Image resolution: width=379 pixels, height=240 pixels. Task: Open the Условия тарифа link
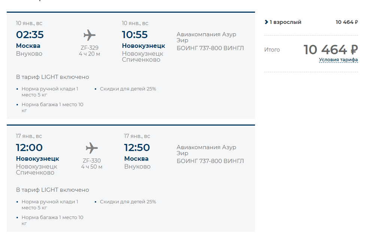(x=338, y=60)
